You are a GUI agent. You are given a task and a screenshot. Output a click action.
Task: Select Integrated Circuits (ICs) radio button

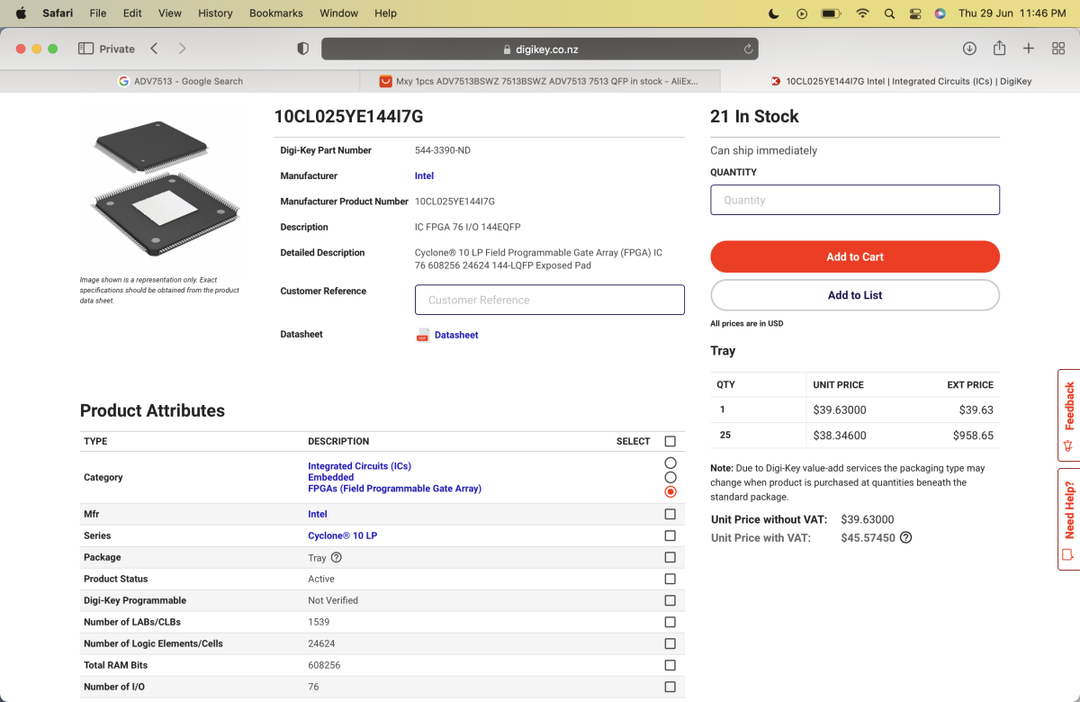[670, 463]
